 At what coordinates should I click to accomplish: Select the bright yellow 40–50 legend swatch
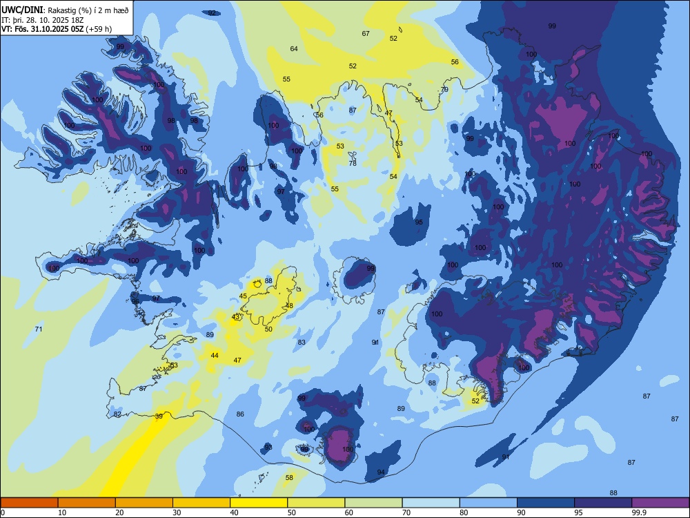259,503
